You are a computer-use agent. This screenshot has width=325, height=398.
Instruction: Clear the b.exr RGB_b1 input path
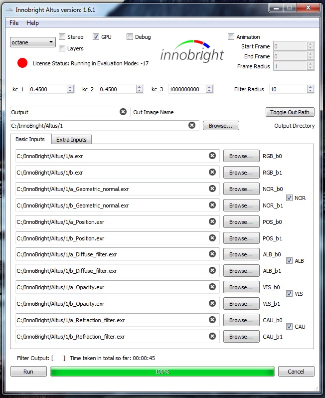click(x=212, y=172)
